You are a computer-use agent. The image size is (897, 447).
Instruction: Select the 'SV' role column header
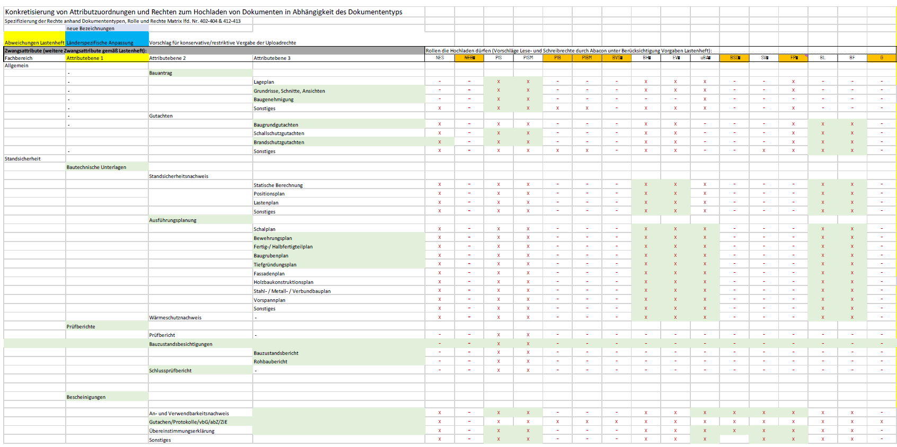764,58
